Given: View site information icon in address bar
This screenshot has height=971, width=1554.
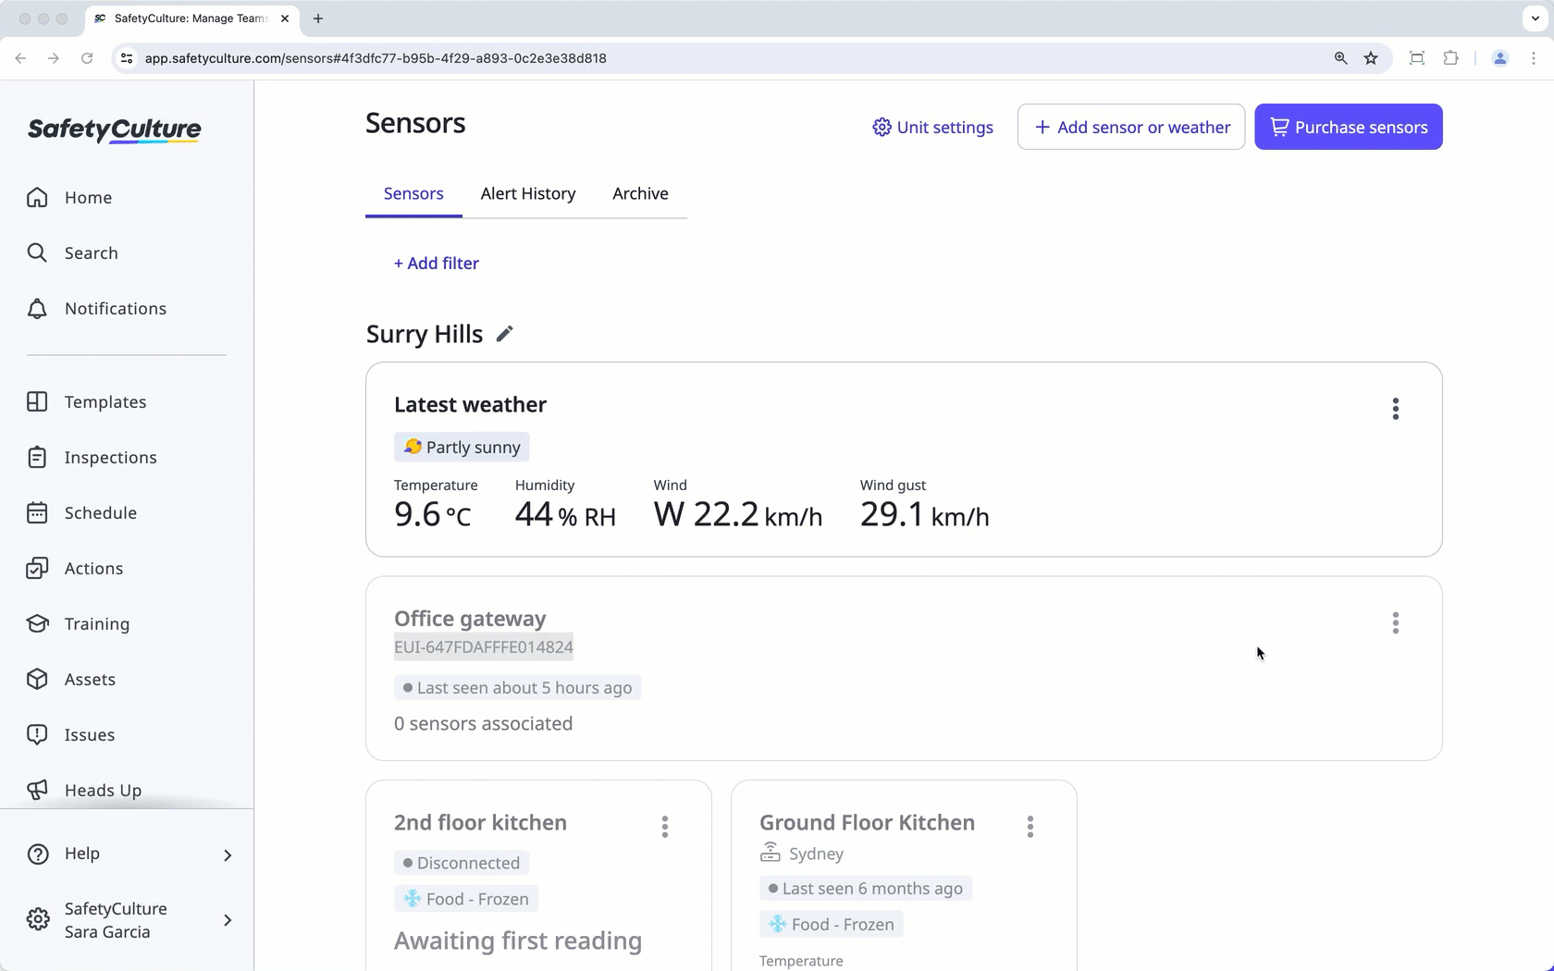Looking at the screenshot, I should 127,58.
